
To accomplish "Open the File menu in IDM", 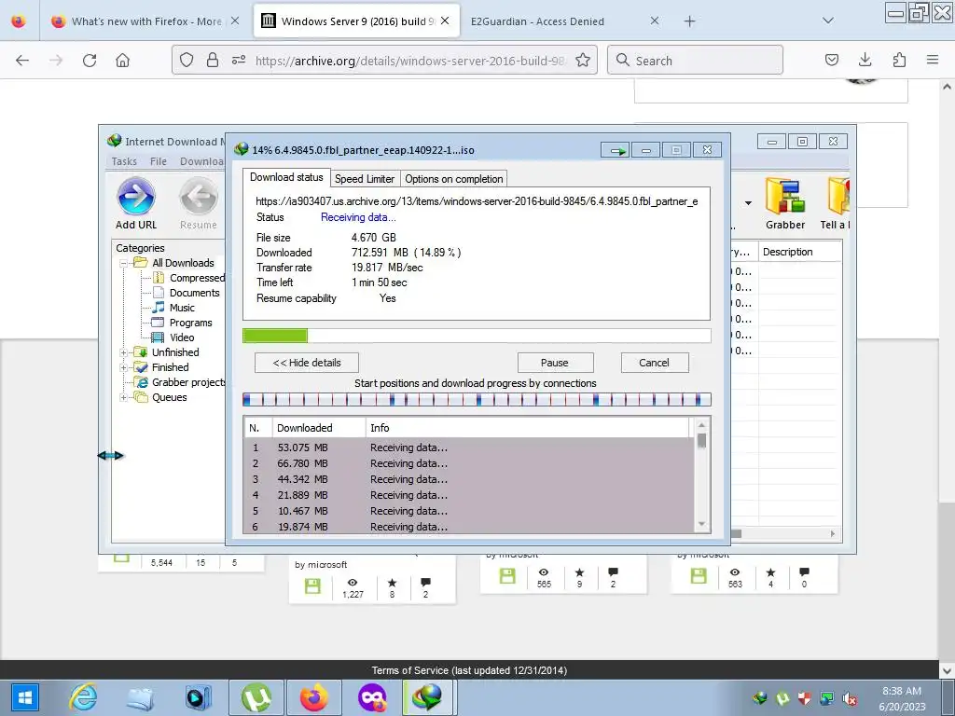I will (x=159, y=161).
